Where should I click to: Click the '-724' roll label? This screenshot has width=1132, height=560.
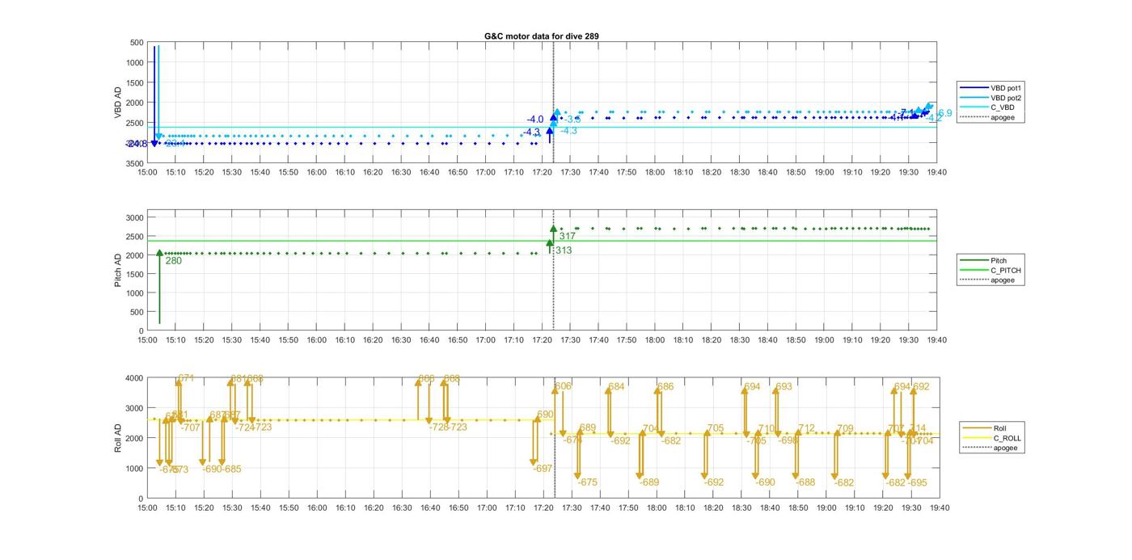(x=244, y=427)
